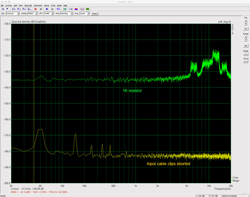The width and height of the screenshot is (250, 197).
Task: Open the File menu
Action: point(2,6)
